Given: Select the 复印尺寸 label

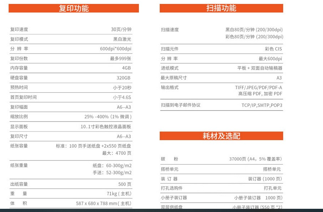Looking at the screenshot, I should point(19,136).
